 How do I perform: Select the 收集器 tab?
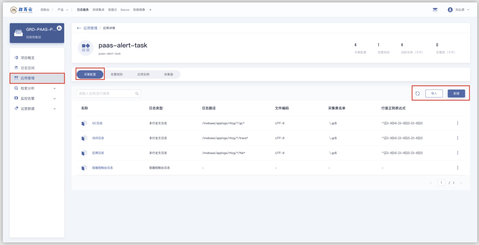click(x=169, y=74)
